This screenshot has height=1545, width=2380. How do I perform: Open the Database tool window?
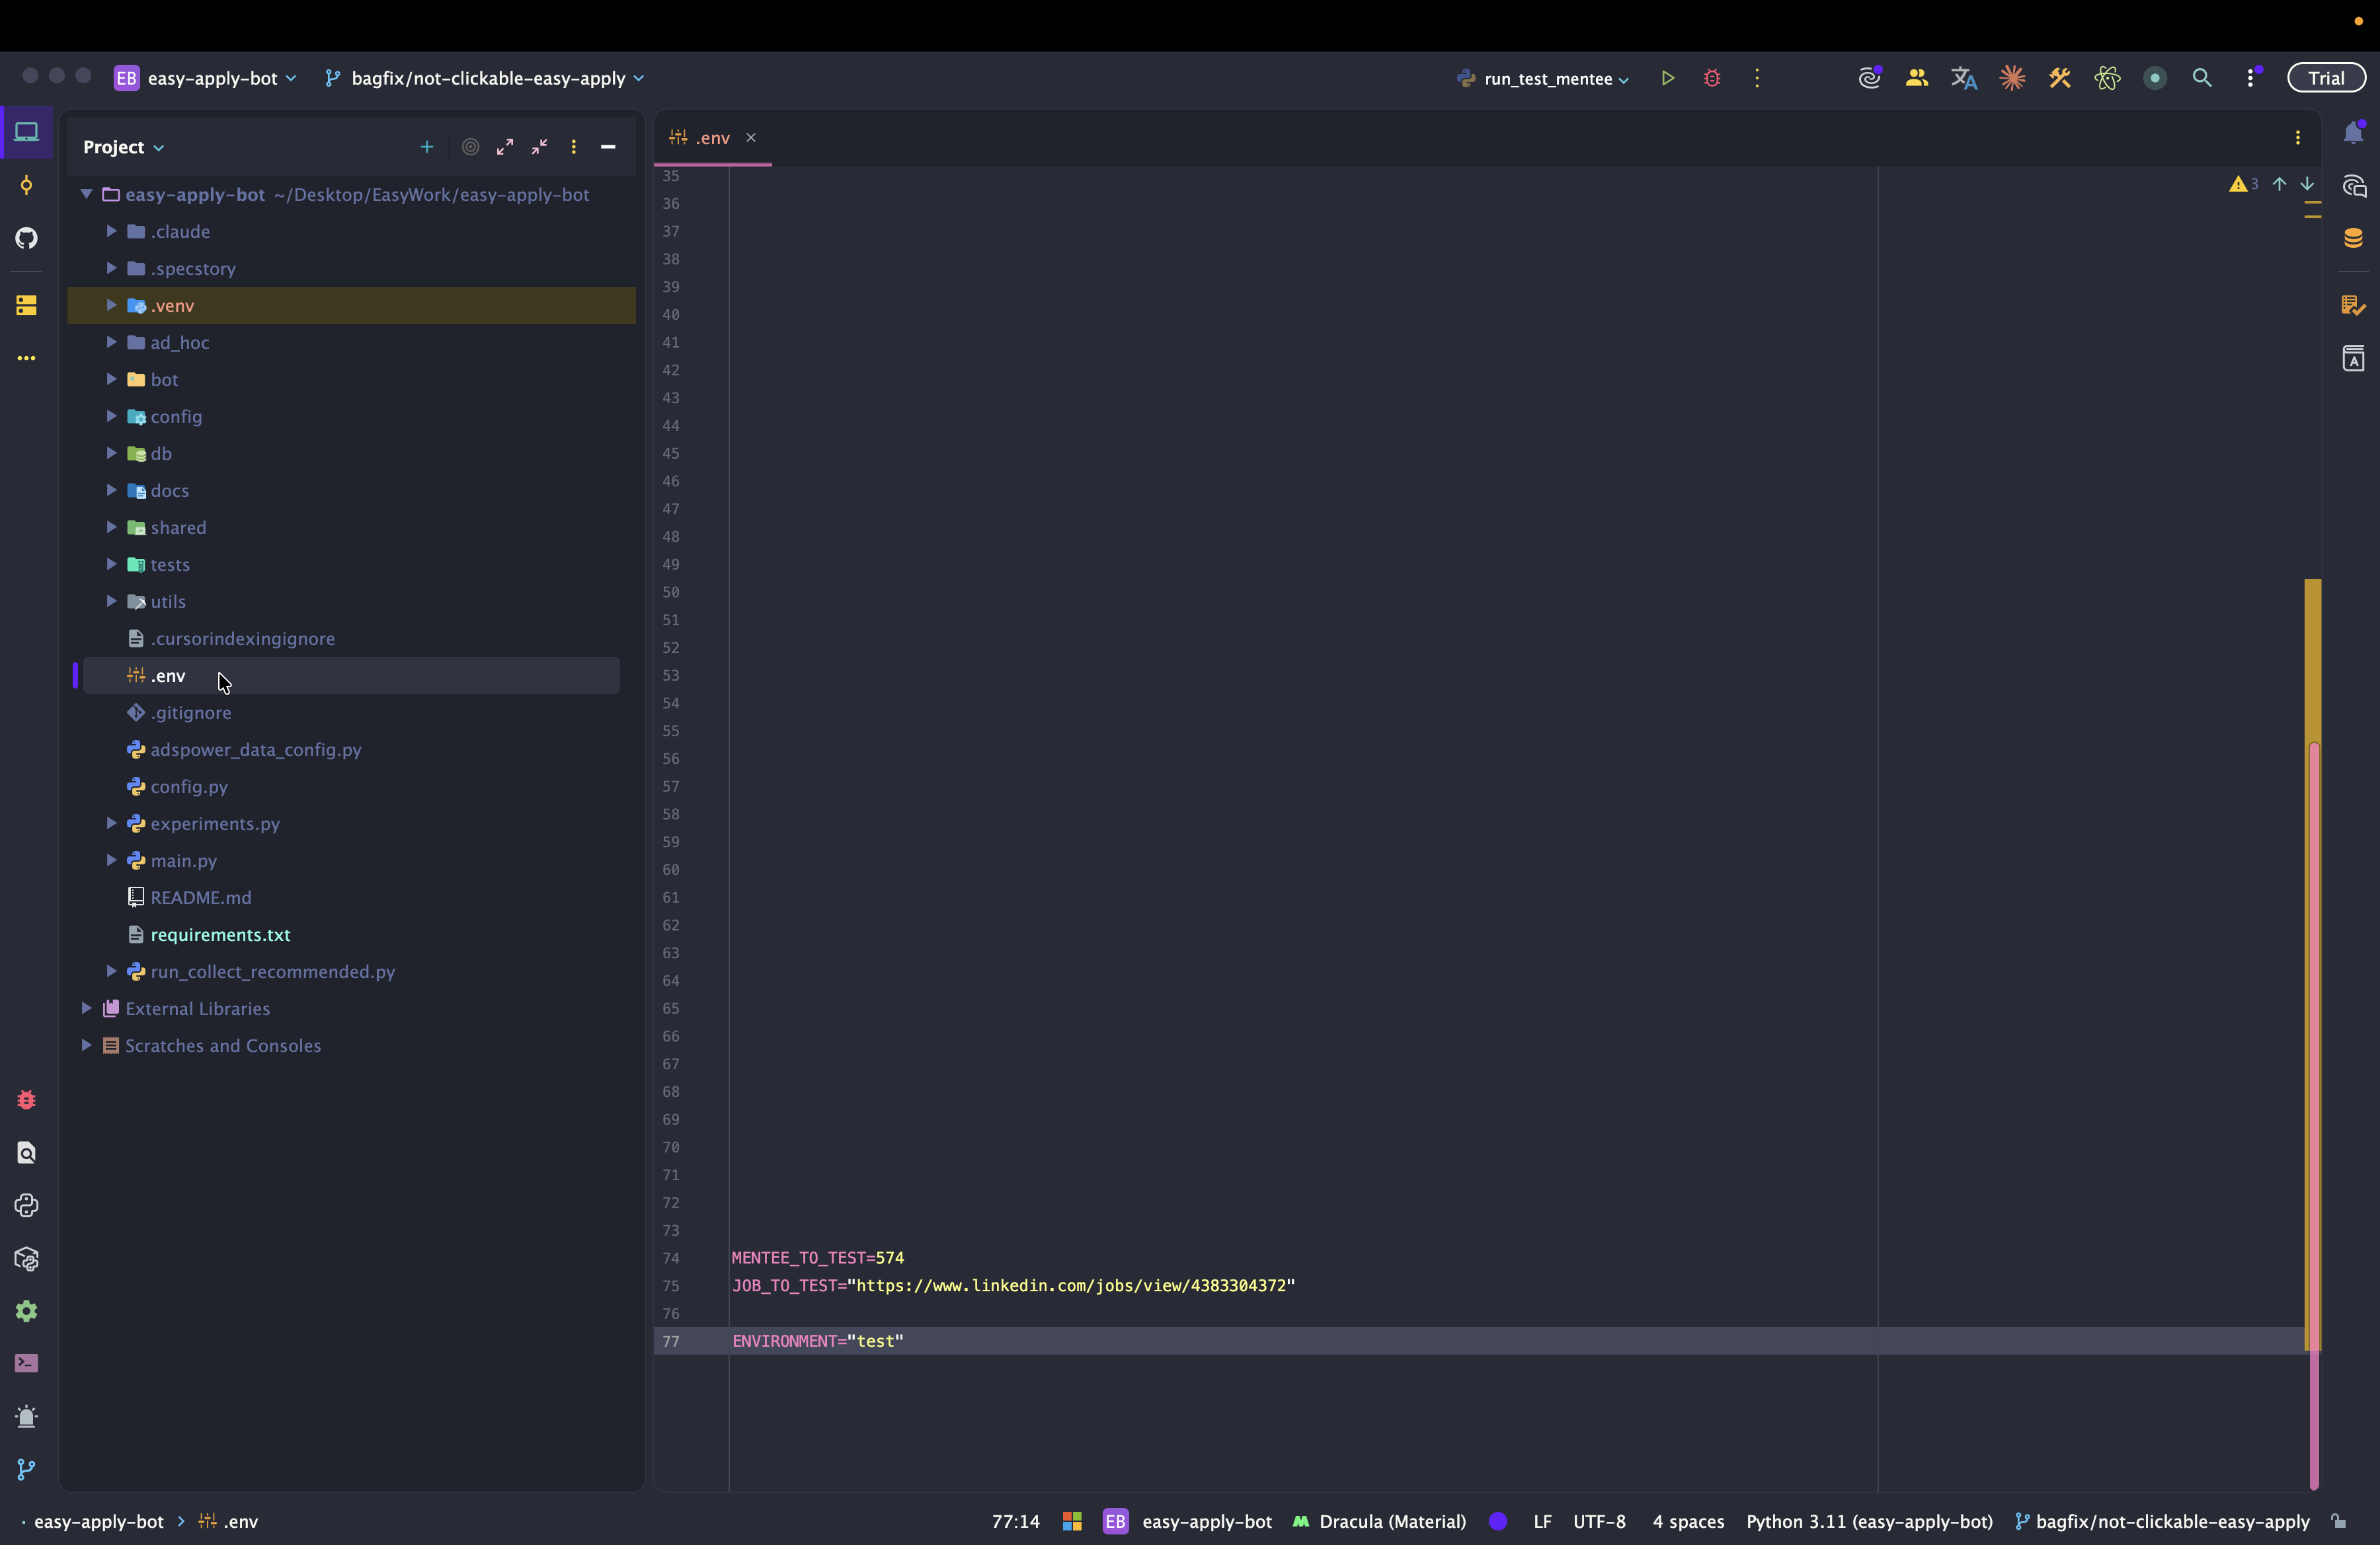click(2353, 238)
